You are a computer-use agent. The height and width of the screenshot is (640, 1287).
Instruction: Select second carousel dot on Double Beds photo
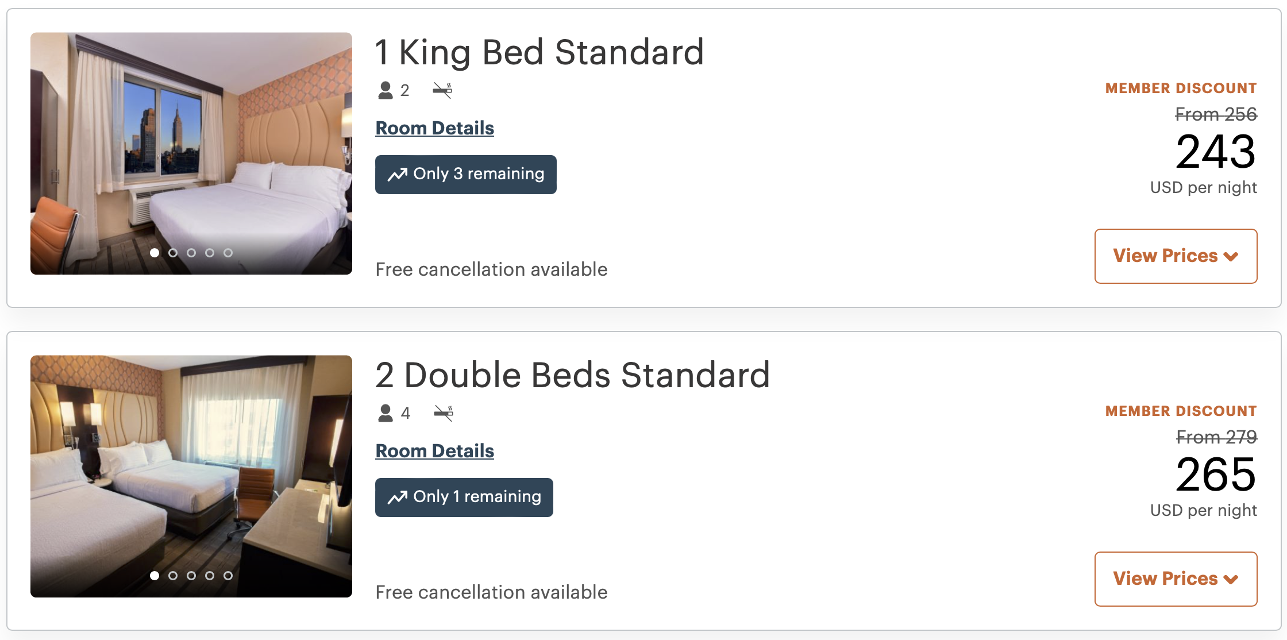pos(173,576)
